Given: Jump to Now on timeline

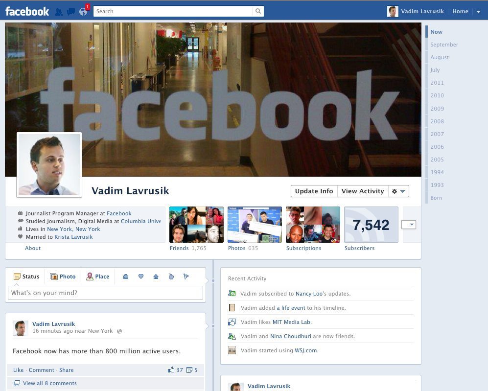Looking at the screenshot, I should click(x=436, y=32).
